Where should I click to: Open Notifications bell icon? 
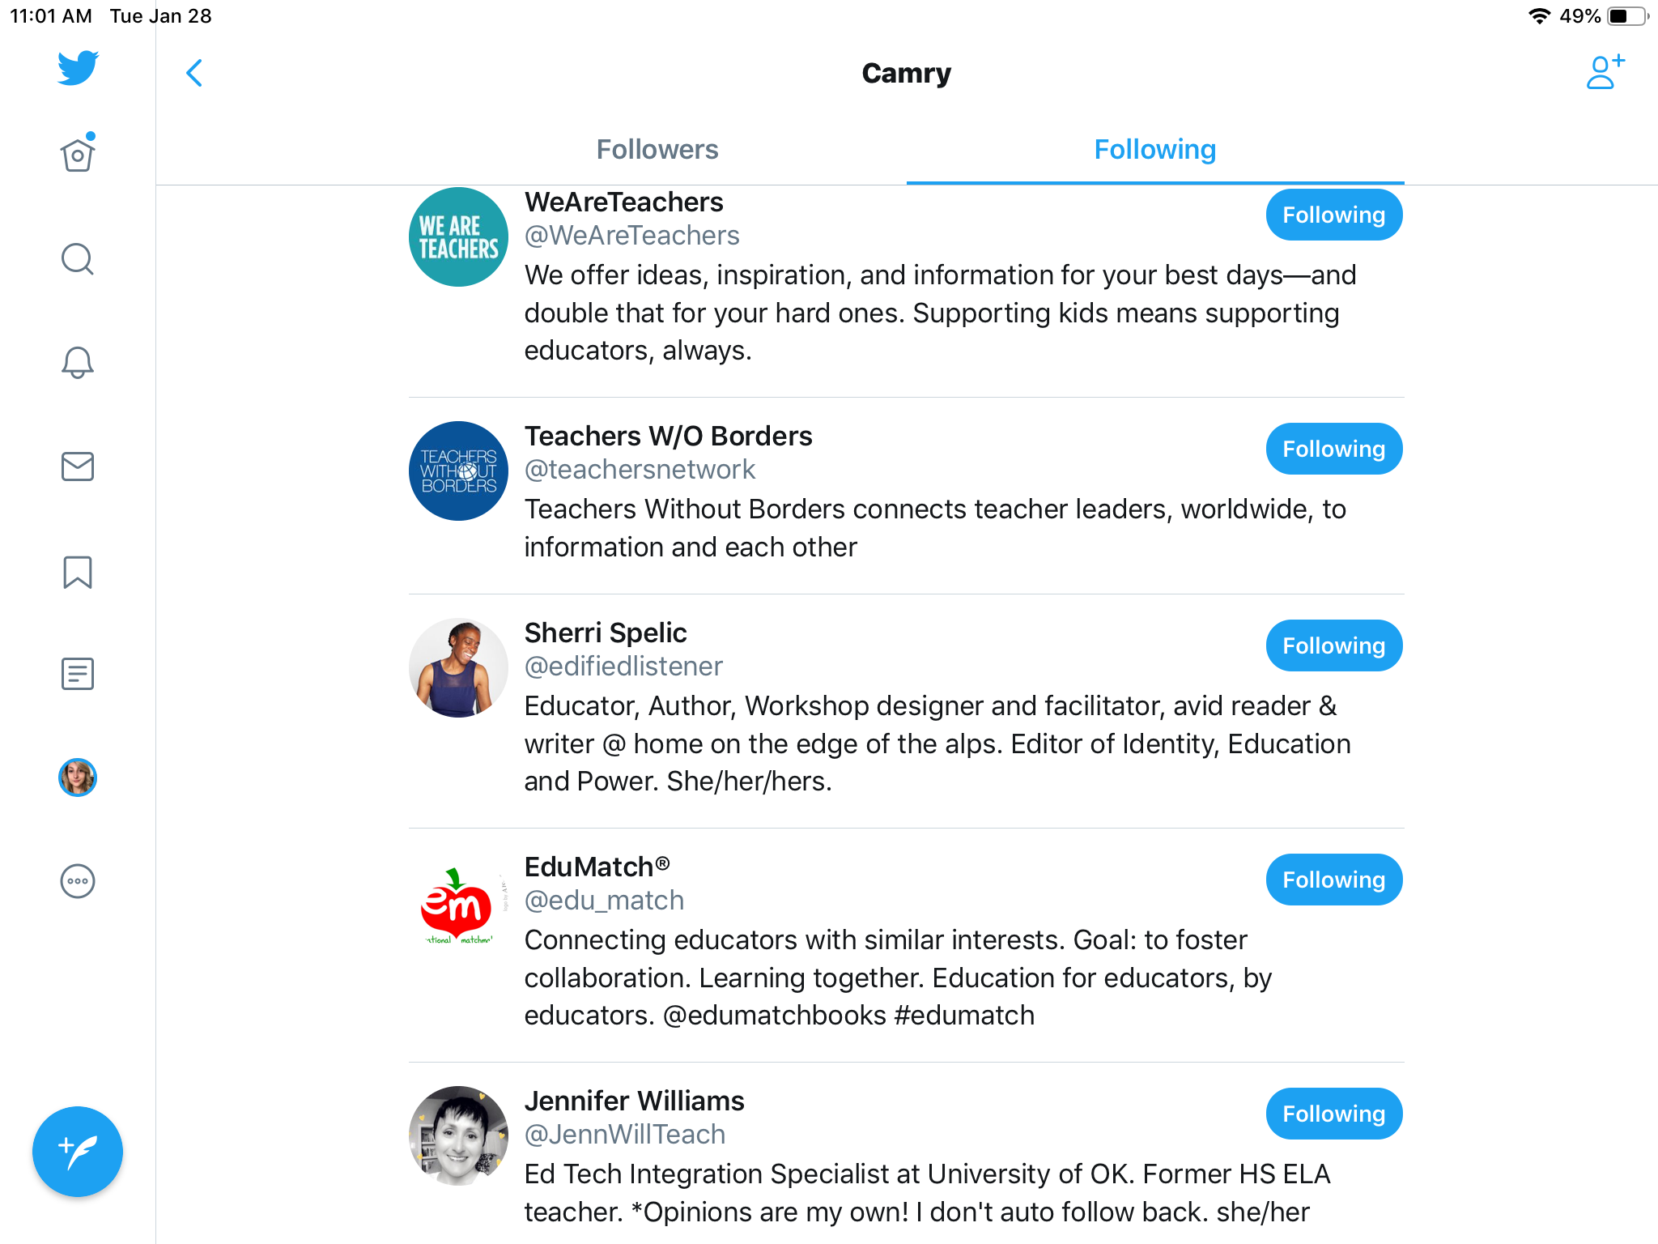(x=78, y=362)
